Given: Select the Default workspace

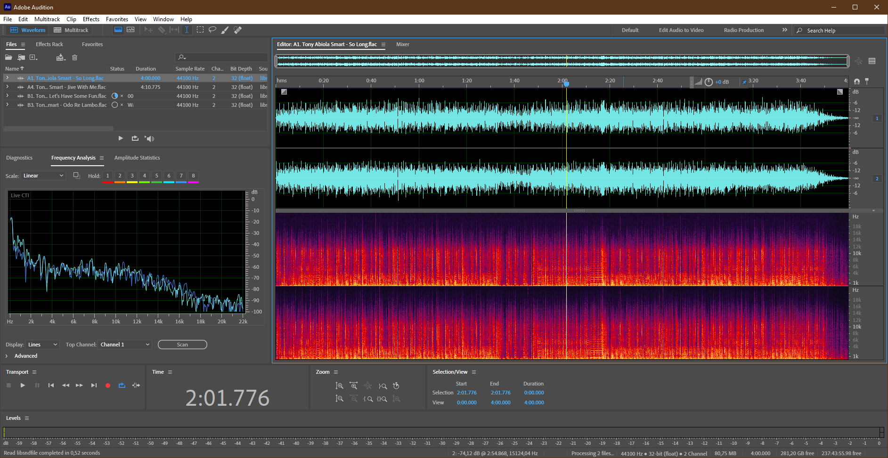Looking at the screenshot, I should point(630,30).
